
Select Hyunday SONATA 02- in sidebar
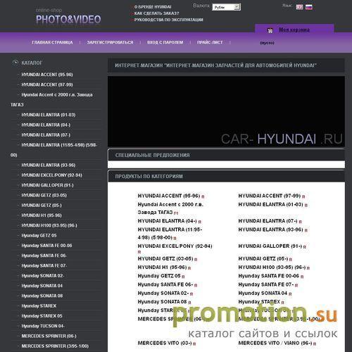[x=42, y=276]
